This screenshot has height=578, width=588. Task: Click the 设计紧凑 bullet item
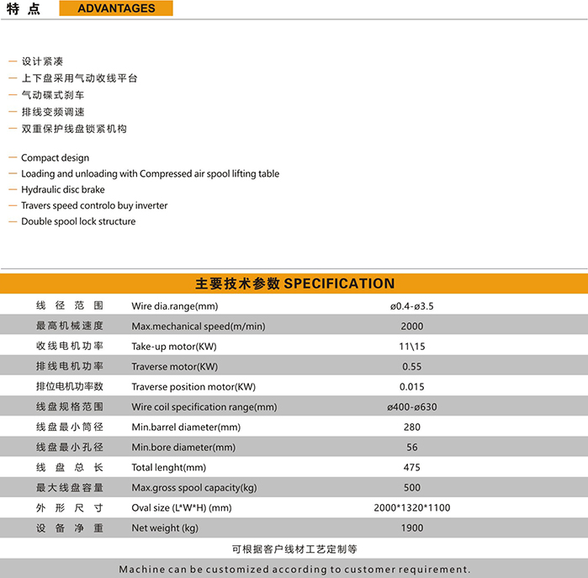[42, 61]
